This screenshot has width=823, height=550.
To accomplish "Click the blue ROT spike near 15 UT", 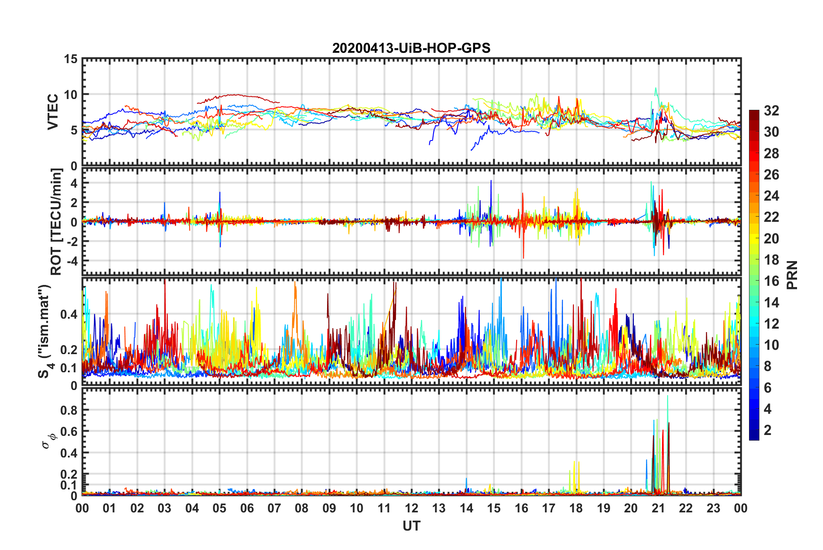I will tap(491, 213).
